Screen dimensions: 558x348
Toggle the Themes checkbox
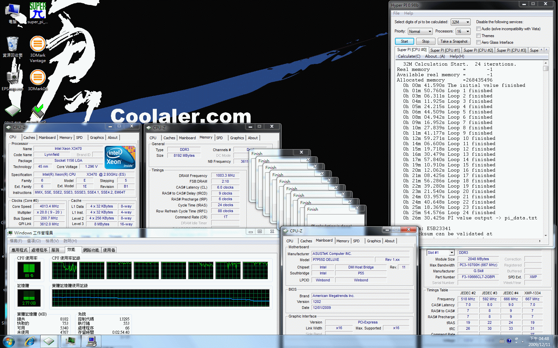[x=479, y=35]
